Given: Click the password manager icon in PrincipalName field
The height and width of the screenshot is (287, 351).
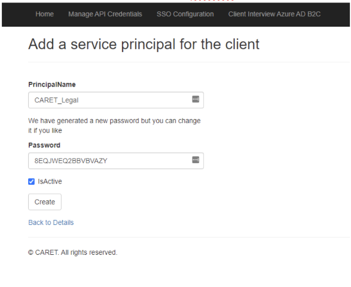Looking at the screenshot, I should click(x=196, y=99).
